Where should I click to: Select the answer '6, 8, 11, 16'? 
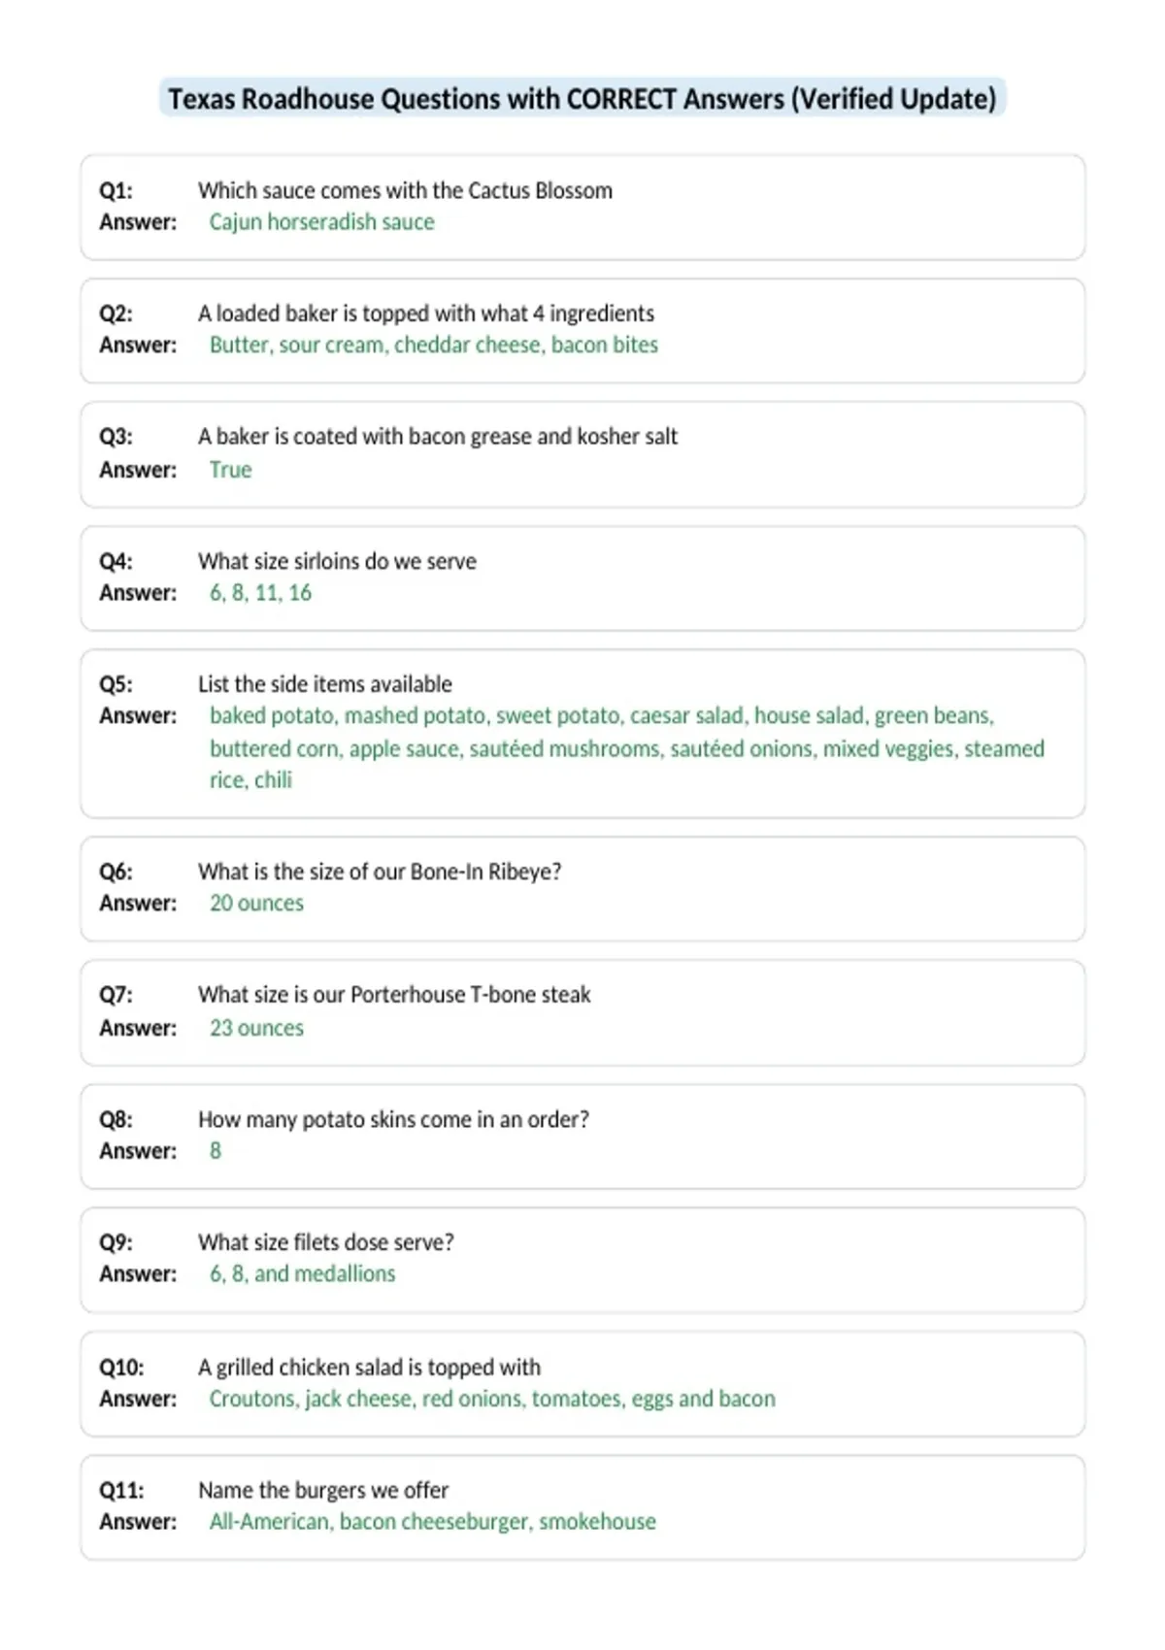260,593
